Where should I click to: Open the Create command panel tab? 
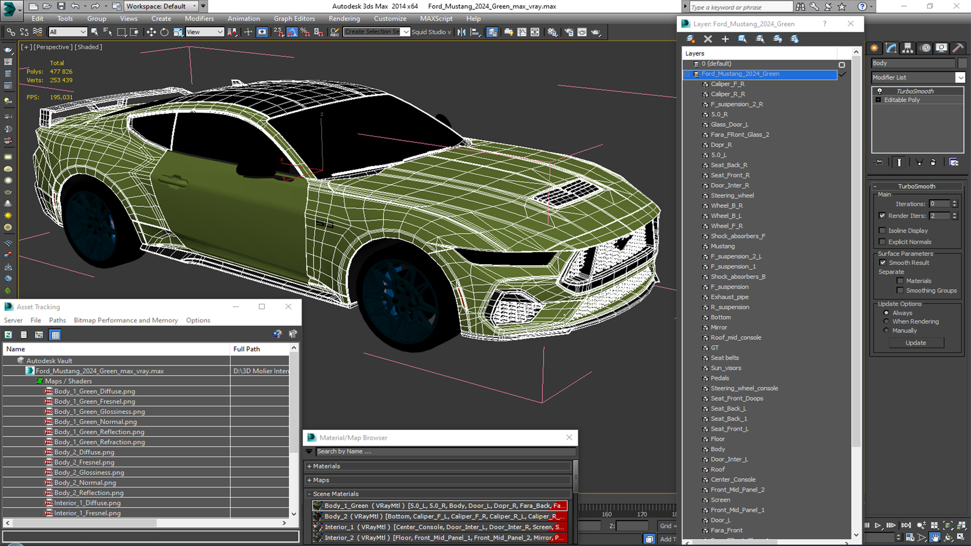[x=874, y=48]
